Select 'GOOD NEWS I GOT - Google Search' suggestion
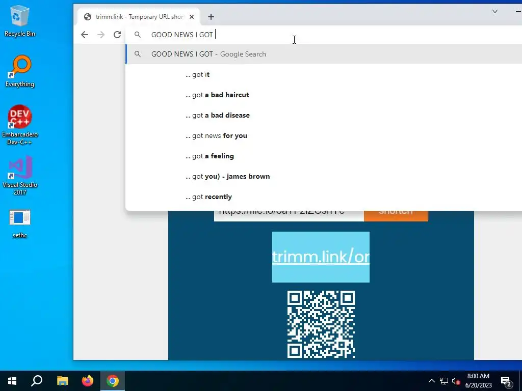This screenshot has width=522, height=391. click(324, 54)
